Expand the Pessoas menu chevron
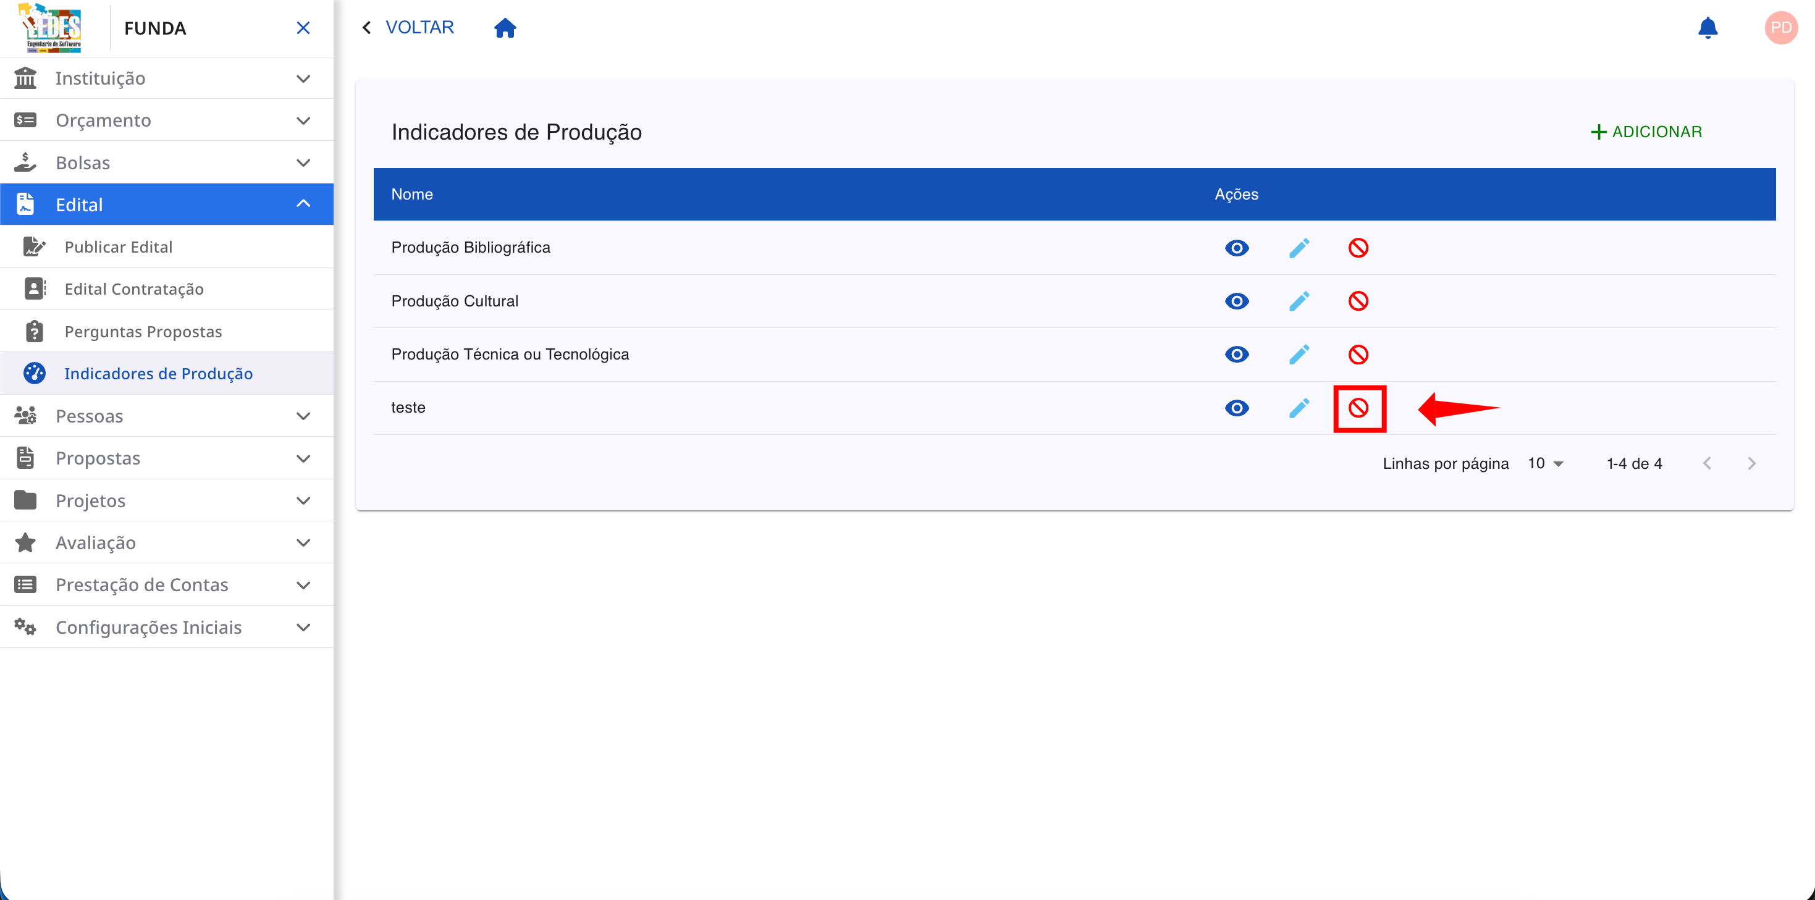 303,416
